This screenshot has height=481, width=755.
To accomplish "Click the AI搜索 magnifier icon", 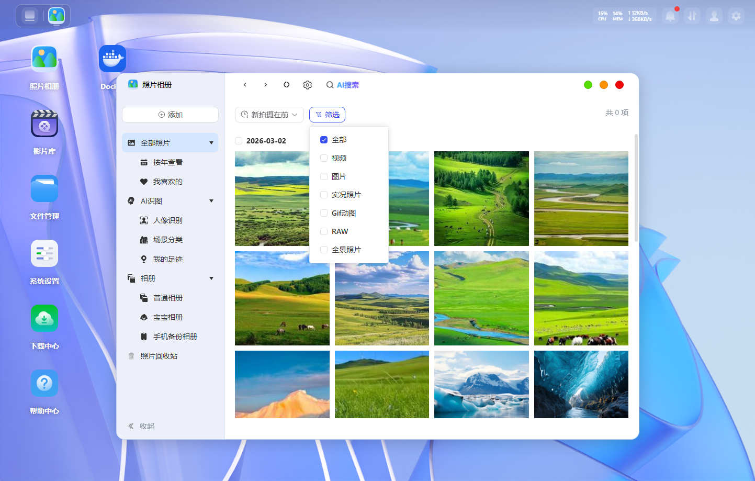I will click(x=330, y=85).
